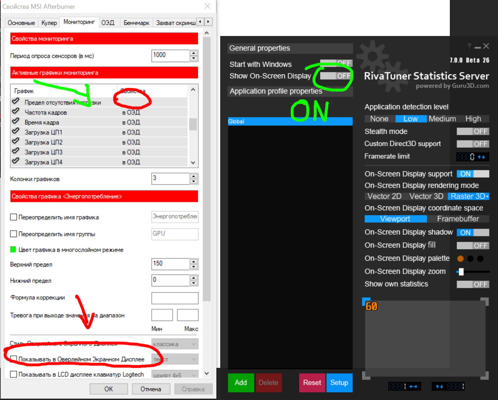Click the Отмена cancel button

tap(151, 389)
